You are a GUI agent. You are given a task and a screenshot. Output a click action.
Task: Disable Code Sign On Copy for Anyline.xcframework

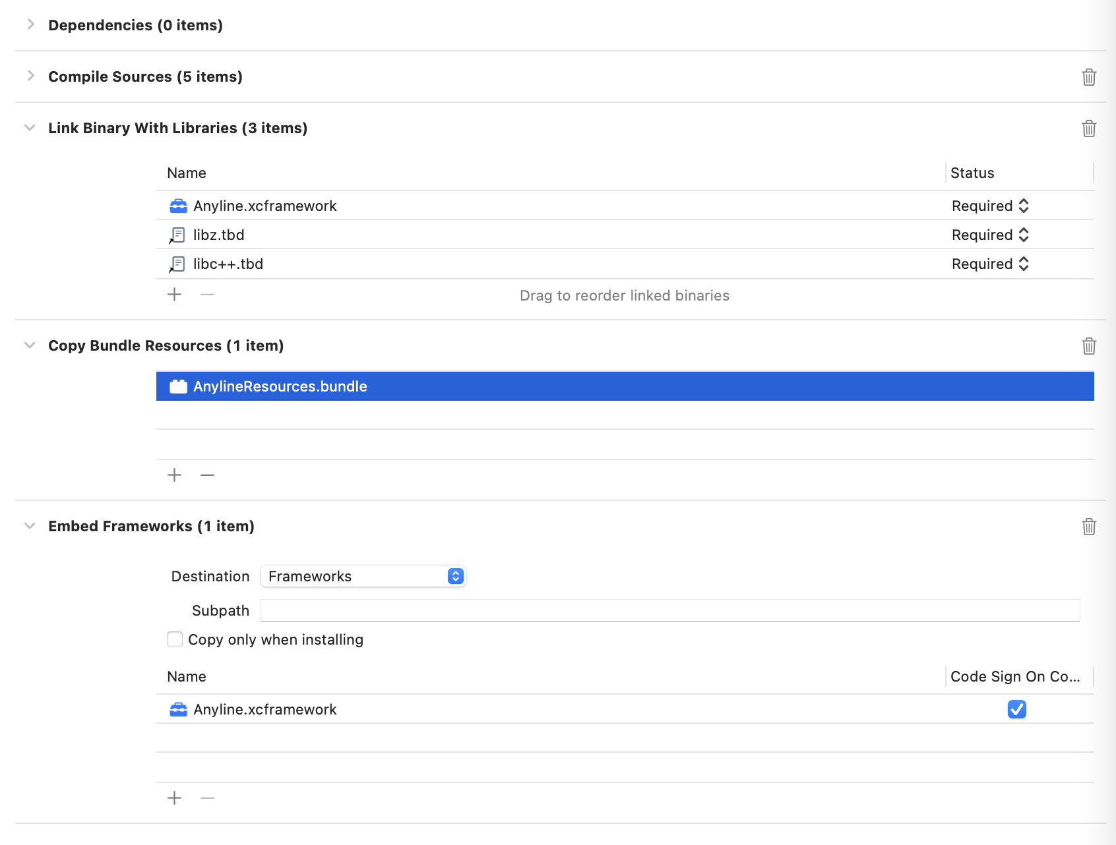tap(1017, 710)
